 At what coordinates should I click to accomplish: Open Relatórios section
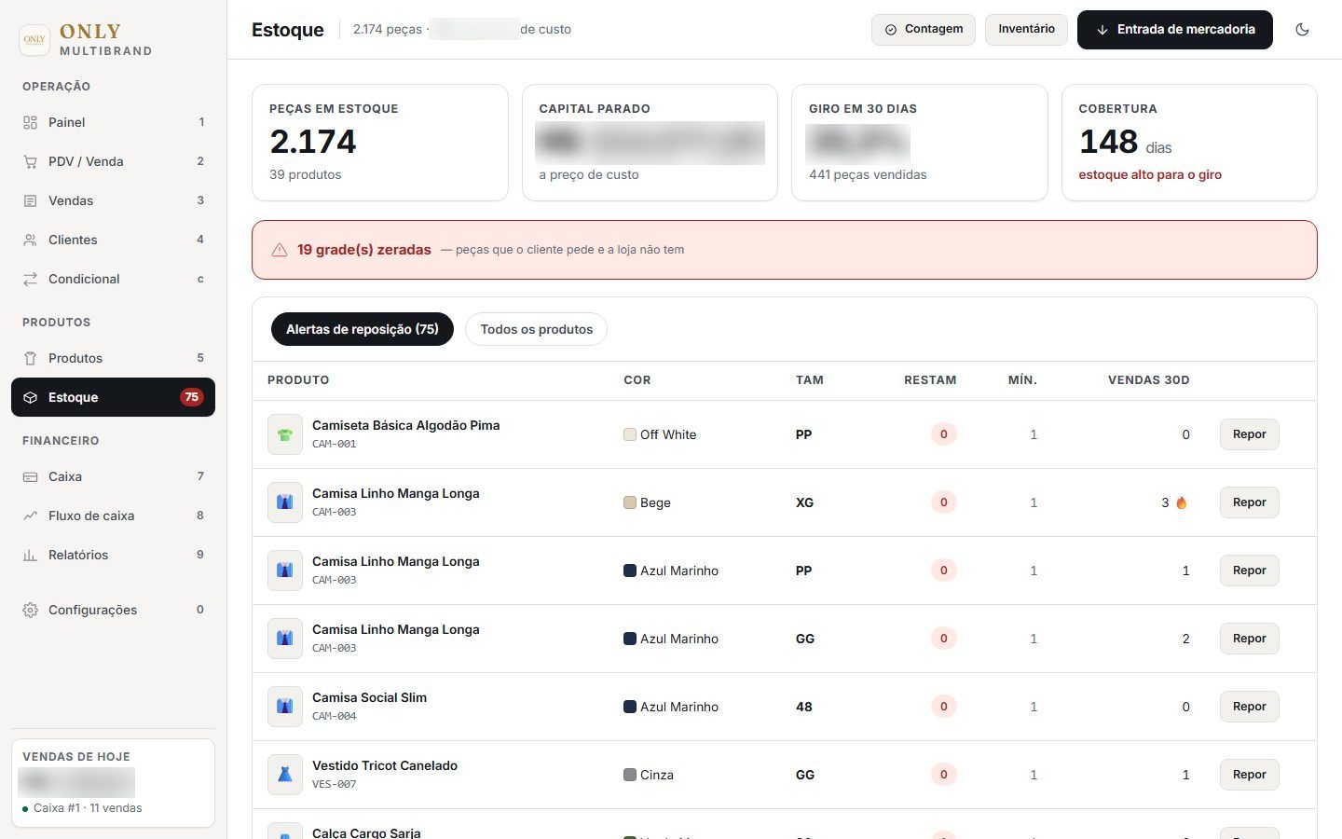click(113, 555)
